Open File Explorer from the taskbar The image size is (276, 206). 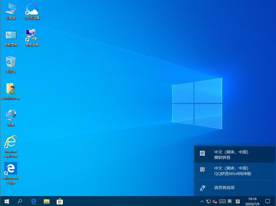(46, 201)
